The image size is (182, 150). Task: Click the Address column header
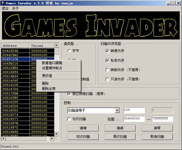point(15,45)
